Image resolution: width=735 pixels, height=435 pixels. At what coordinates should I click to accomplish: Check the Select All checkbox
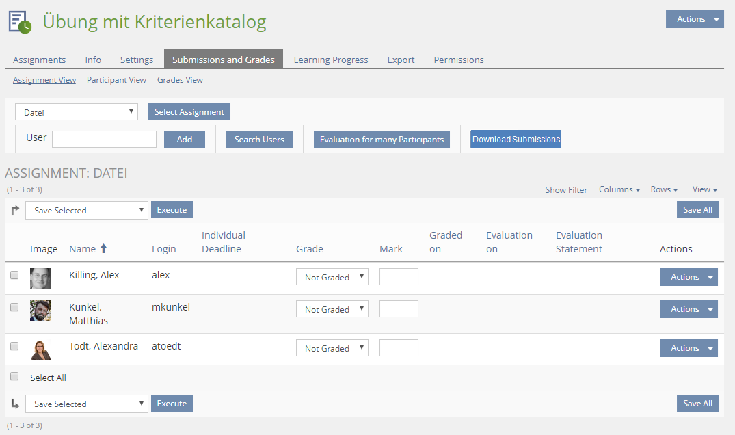14,376
